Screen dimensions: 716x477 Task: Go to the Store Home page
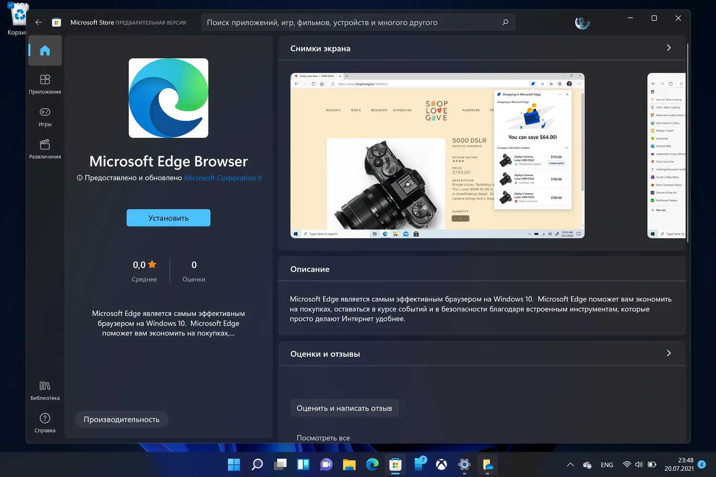[45, 51]
